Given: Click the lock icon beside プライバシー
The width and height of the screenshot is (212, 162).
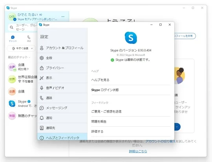Looking at the screenshot, I should 42,68.
